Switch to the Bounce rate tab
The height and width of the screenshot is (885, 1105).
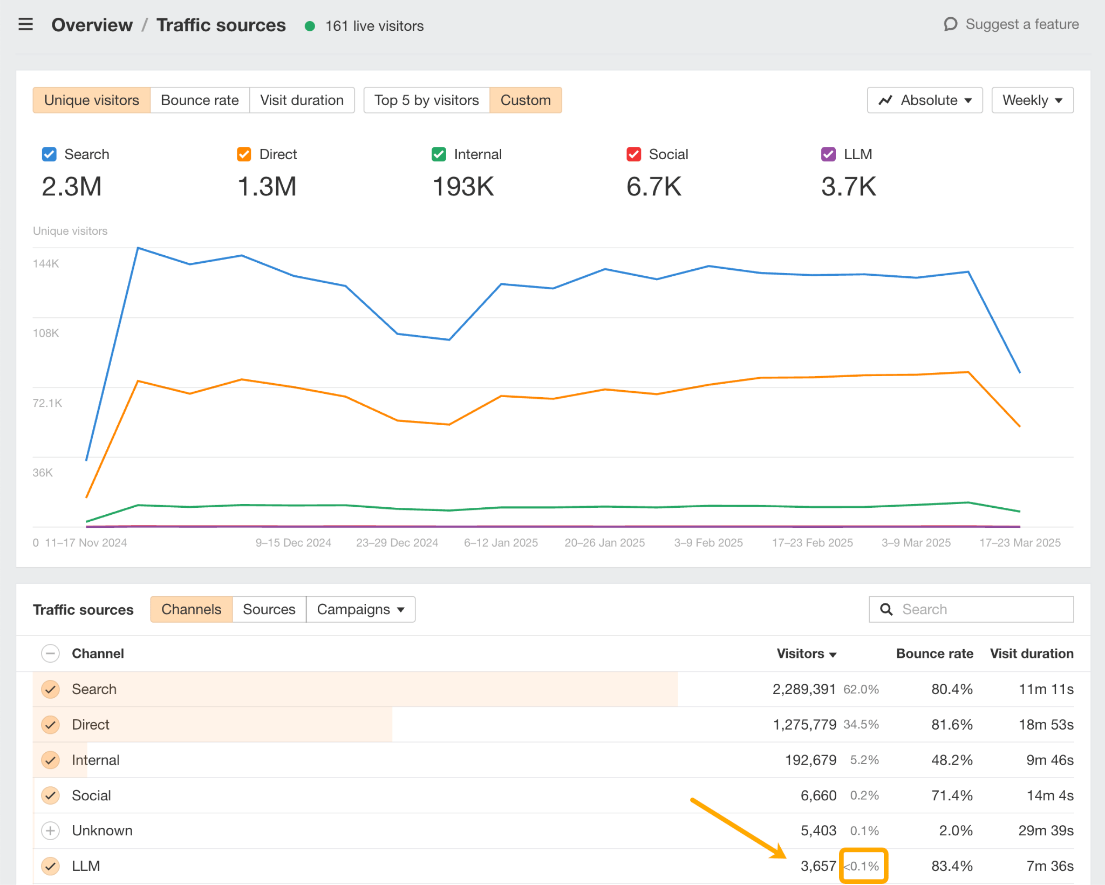(199, 100)
